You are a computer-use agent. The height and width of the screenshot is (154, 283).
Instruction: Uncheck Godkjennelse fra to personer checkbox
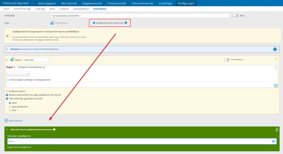click(x=94, y=23)
